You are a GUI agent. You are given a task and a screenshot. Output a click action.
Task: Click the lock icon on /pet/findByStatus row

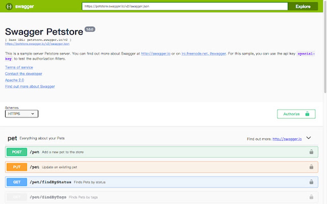[x=311, y=182]
